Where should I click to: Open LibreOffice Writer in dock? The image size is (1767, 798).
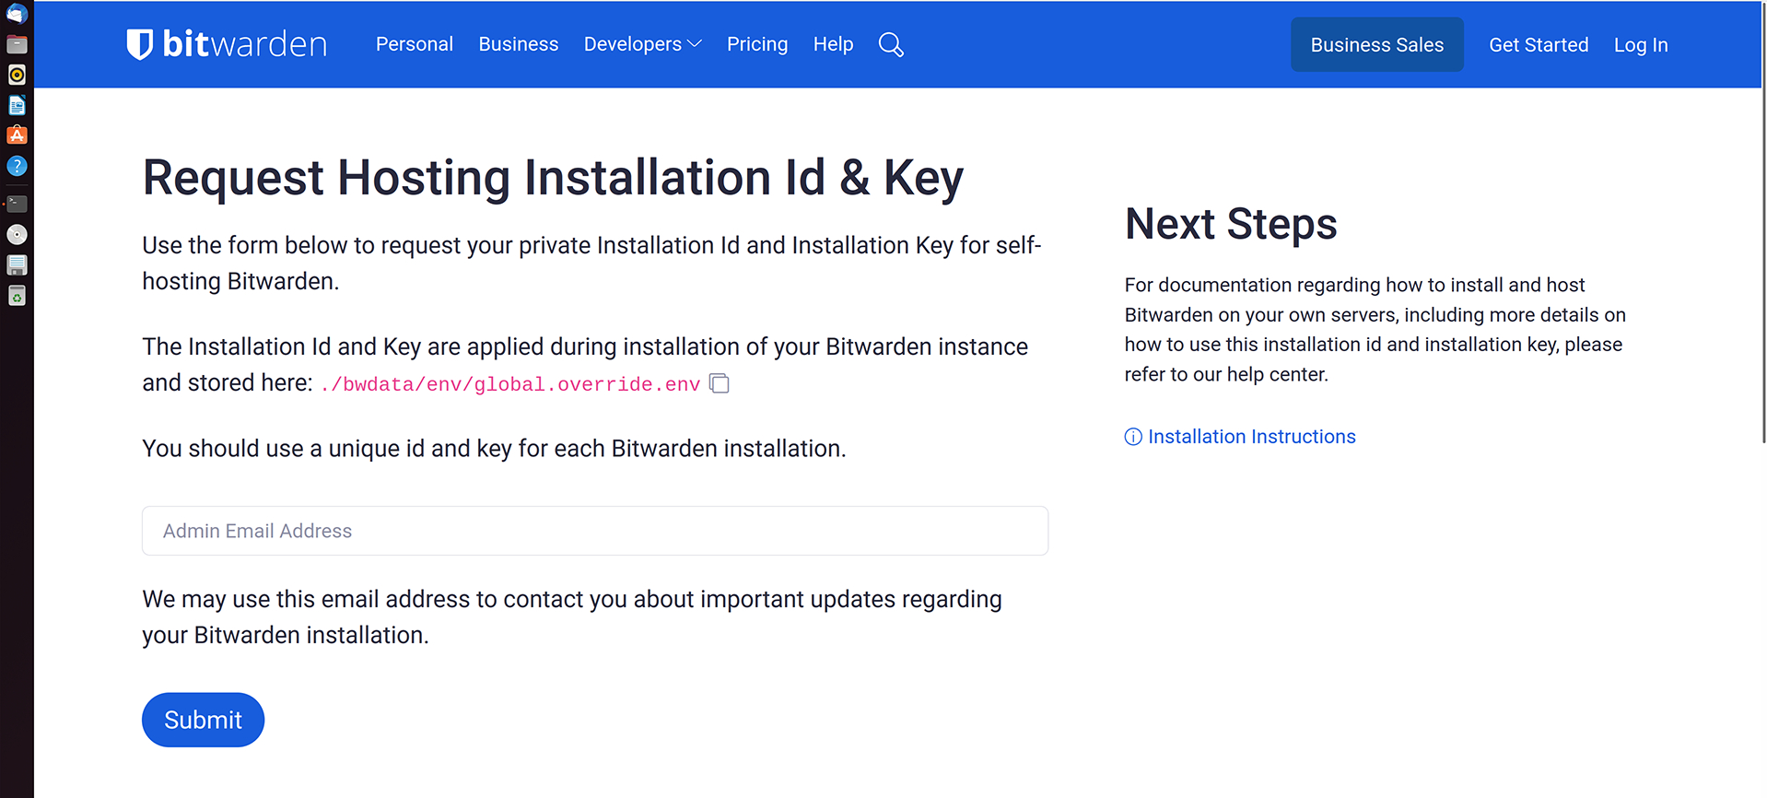pyautogui.click(x=17, y=105)
